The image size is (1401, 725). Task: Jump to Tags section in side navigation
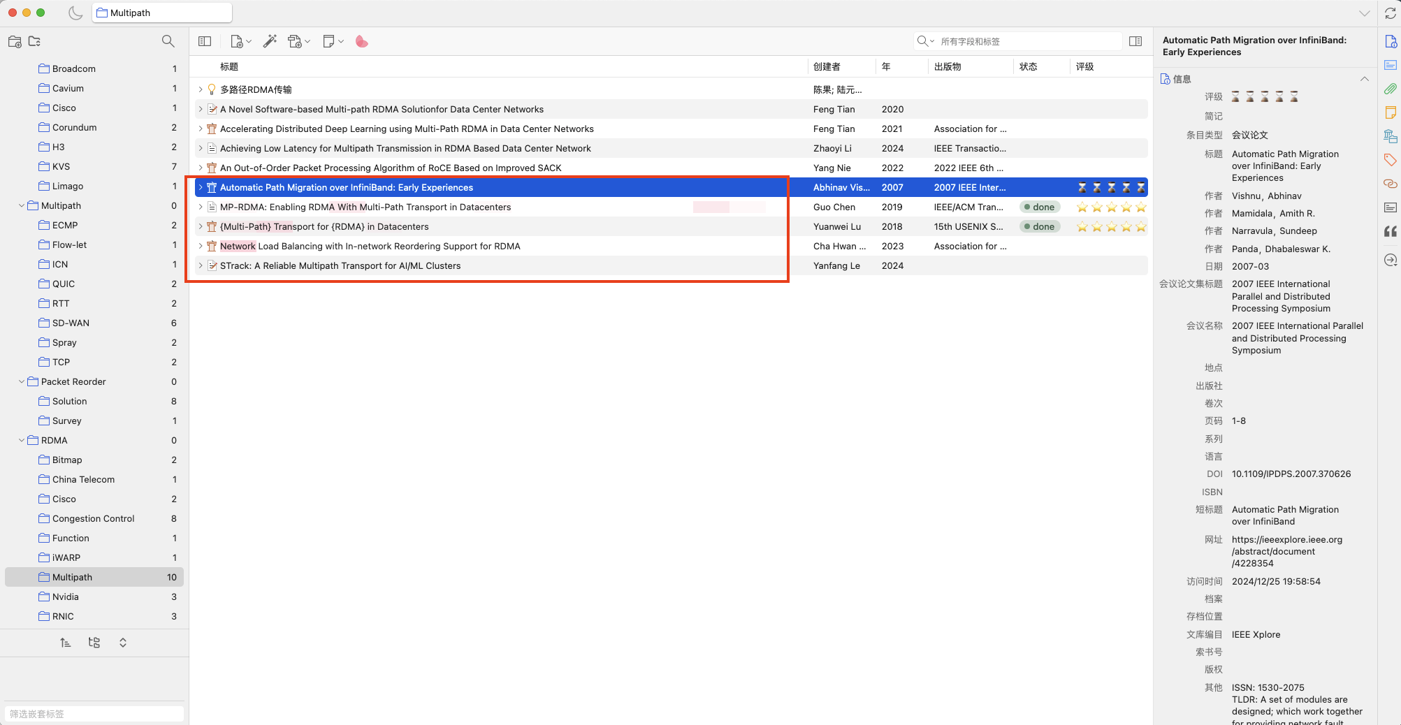(1391, 160)
